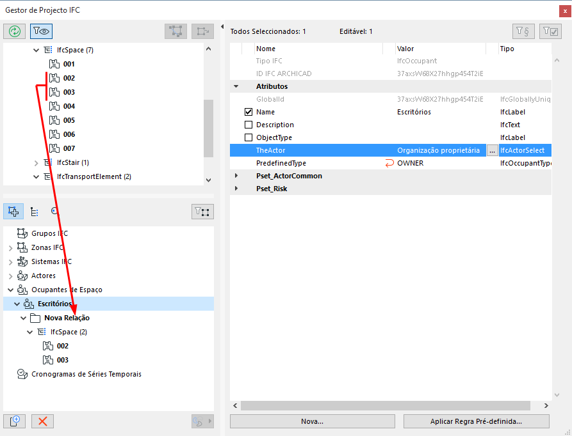Click the grayed assignment arrow icon in top toolbar
Screen dimensions: 572x436
[x=203, y=31]
